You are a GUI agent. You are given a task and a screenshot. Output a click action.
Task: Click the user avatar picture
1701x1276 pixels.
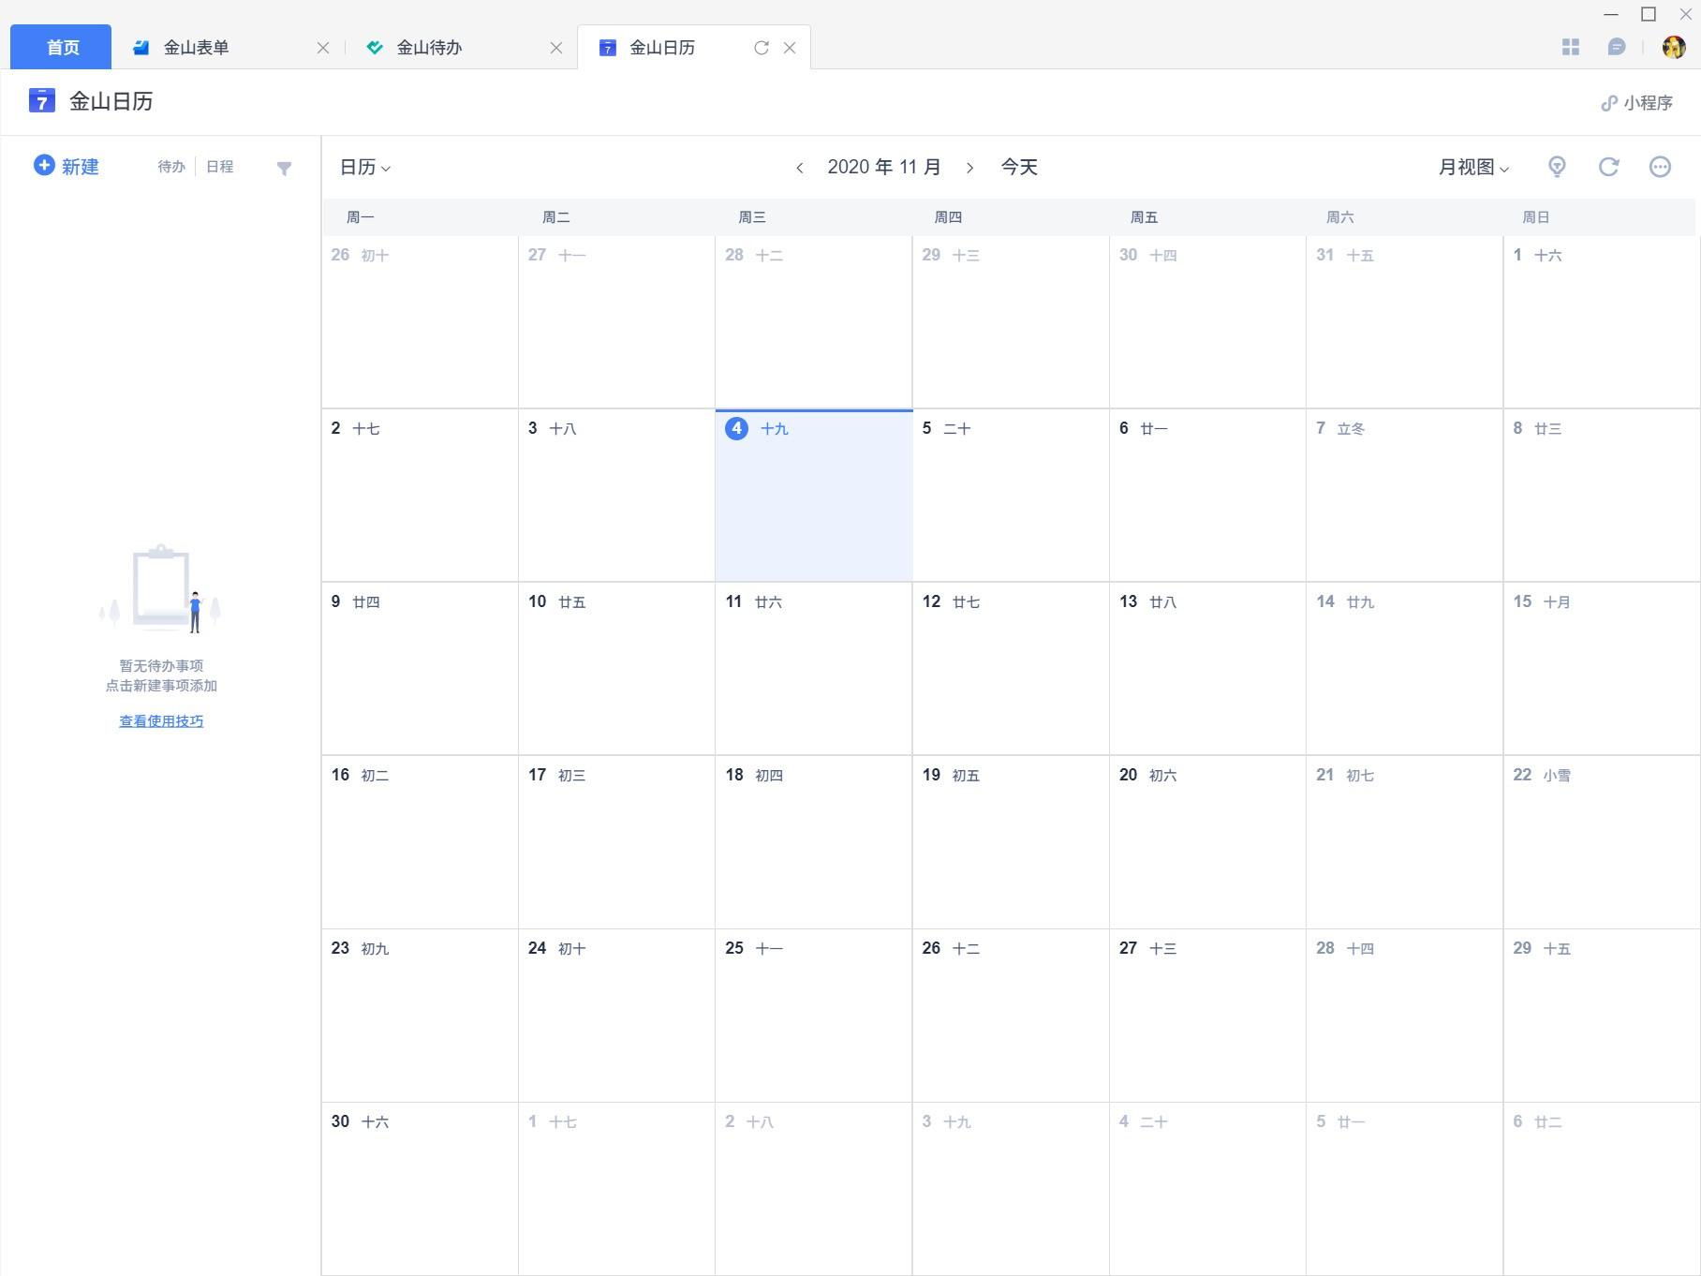(x=1673, y=47)
